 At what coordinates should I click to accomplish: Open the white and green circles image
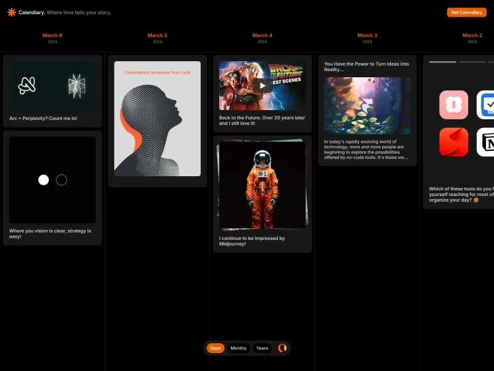(x=52, y=180)
